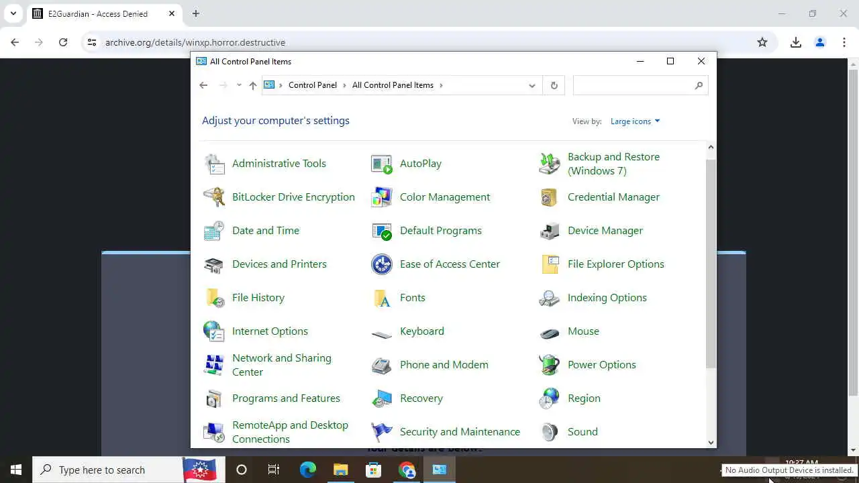Go up one folder level
The width and height of the screenshot is (859, 483).
(x=253, y=85)
